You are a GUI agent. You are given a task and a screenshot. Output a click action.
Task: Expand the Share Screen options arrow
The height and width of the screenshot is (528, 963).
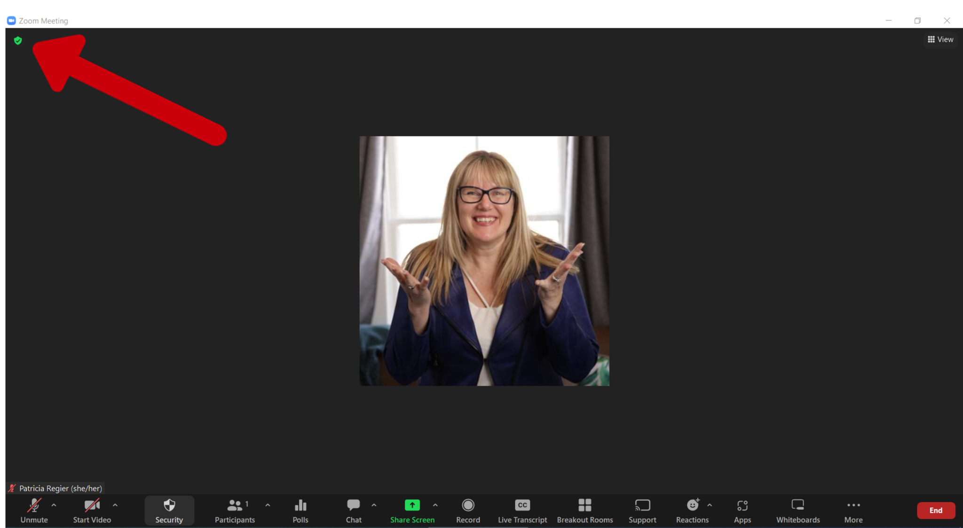pyautogui.click(x=435, y=505)
